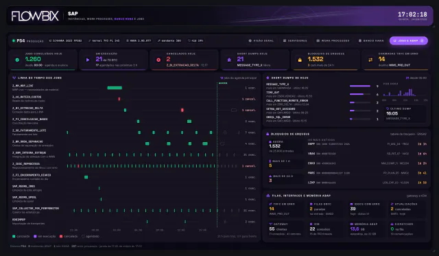Click the 1.260 concluded jobs value
Image resolution: width=439 pixels, height=256 pixels.
coord(33,59)
